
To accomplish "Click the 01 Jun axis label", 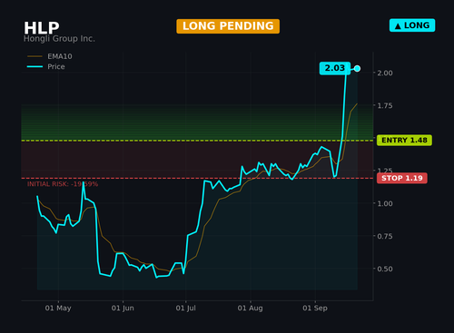I will point(123,309).
